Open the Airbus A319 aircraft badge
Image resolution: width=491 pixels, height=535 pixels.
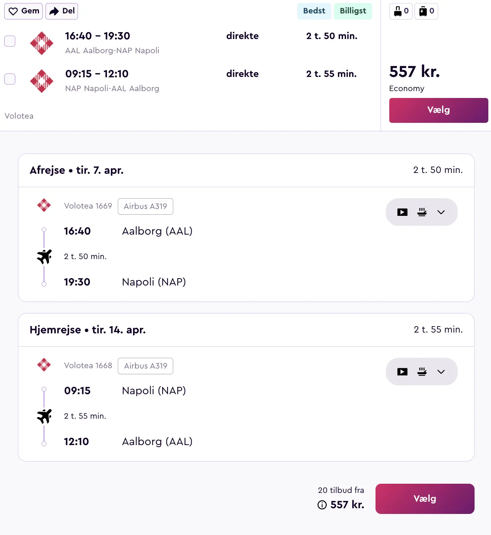pyautogui.click(x=145, y=206)
